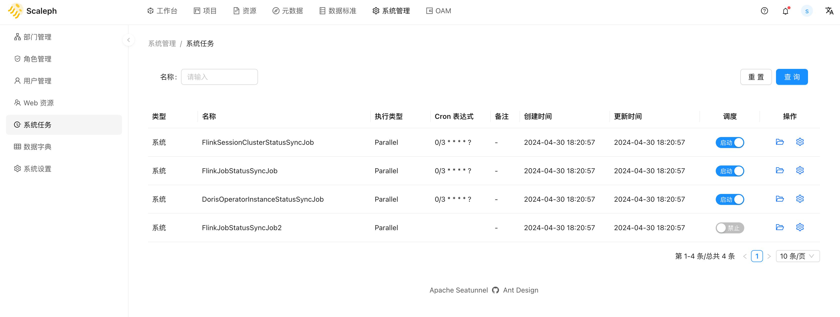Click the help question mark icon

764,11
